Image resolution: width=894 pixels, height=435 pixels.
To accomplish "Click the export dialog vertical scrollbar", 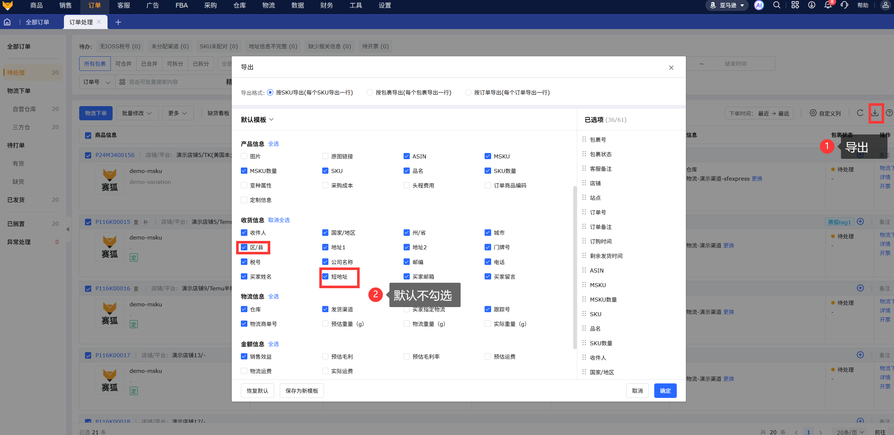I will click(575, 267).
